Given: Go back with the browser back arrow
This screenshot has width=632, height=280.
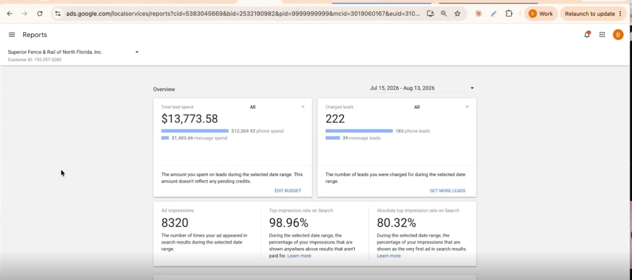Looking at the screenshot, I should 9,14.
